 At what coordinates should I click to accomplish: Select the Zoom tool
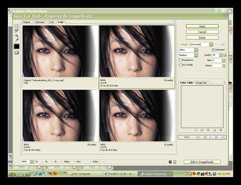coord(17,36)
